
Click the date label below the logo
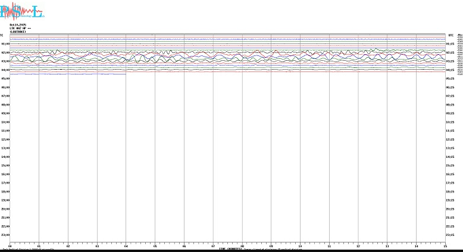pos(18,24)
